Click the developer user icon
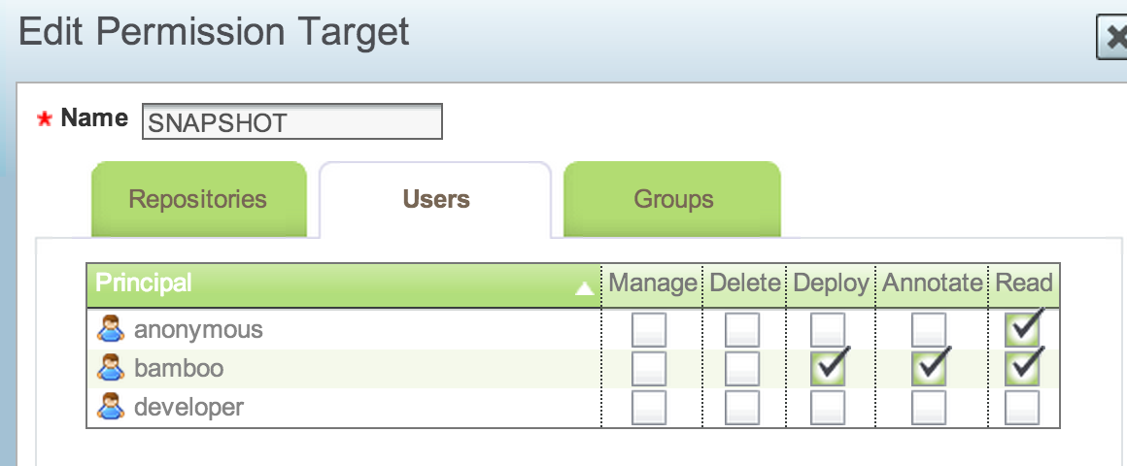 point(112,408)
